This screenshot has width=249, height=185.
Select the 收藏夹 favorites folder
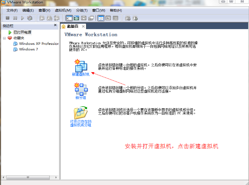click(19, 38)
